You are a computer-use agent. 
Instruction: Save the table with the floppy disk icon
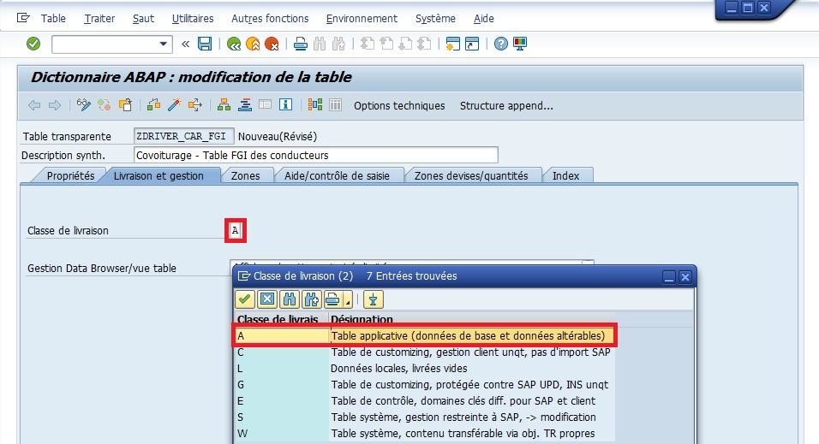[x=205, y=44]
